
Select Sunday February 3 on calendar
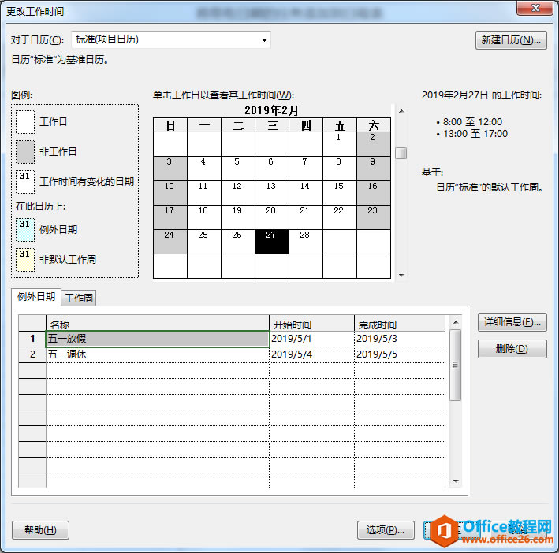(170, 169)
